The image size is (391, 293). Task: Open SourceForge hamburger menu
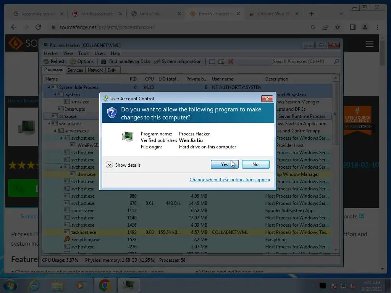(x=370, y=44)
